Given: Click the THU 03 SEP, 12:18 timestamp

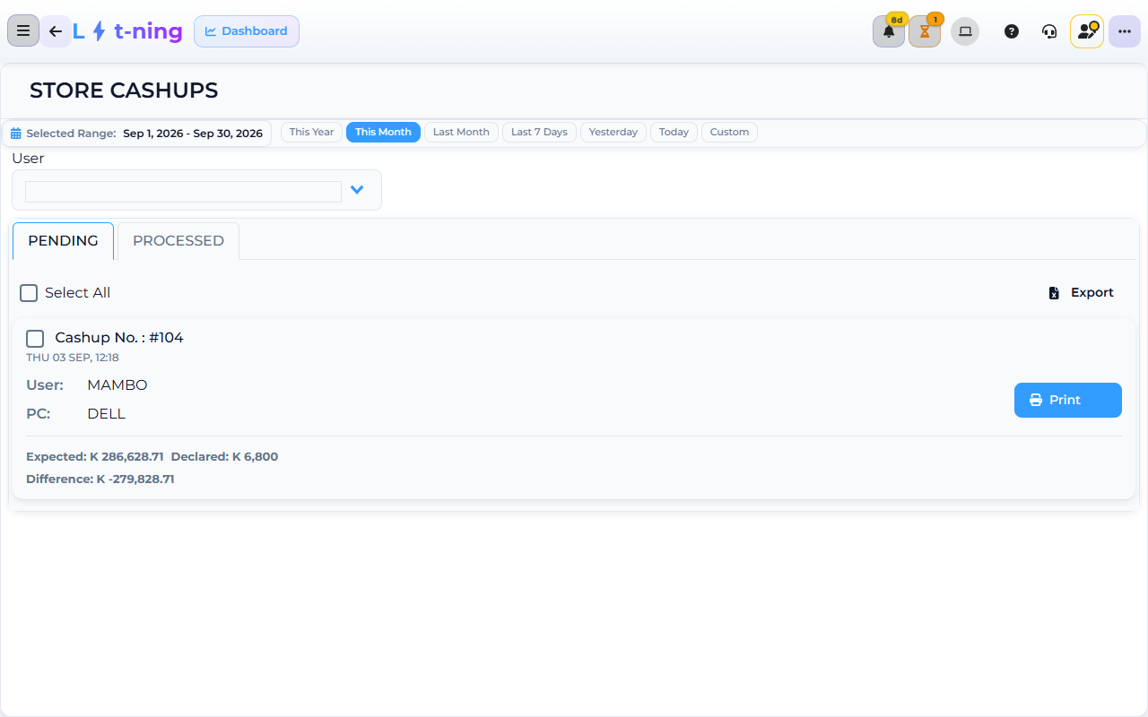Looking at the screenshot, I should (x=73, y=358).
